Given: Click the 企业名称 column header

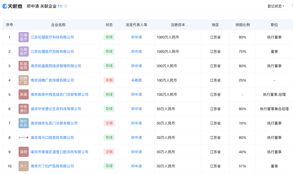Looking at the screenshot, I should coord(58,25).
